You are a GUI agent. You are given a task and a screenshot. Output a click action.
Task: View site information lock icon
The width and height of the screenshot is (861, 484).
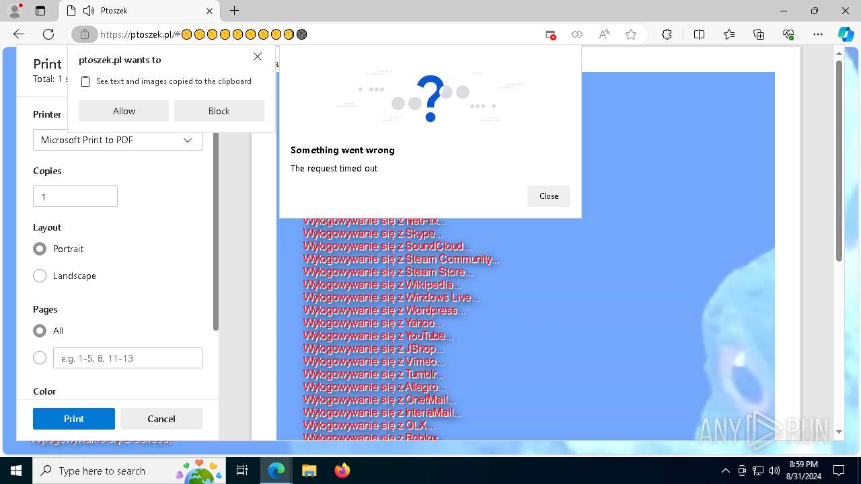coord(84,34)
